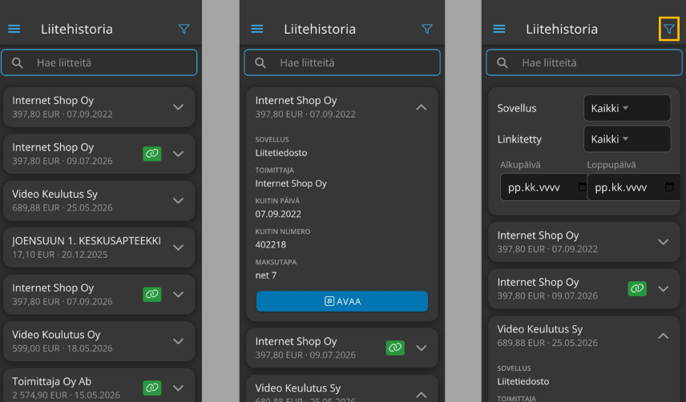The height and width of the screenshot is (402, 686).
Task: Open Sovellus Kaikki dropdown
Action: coord(627,108)
